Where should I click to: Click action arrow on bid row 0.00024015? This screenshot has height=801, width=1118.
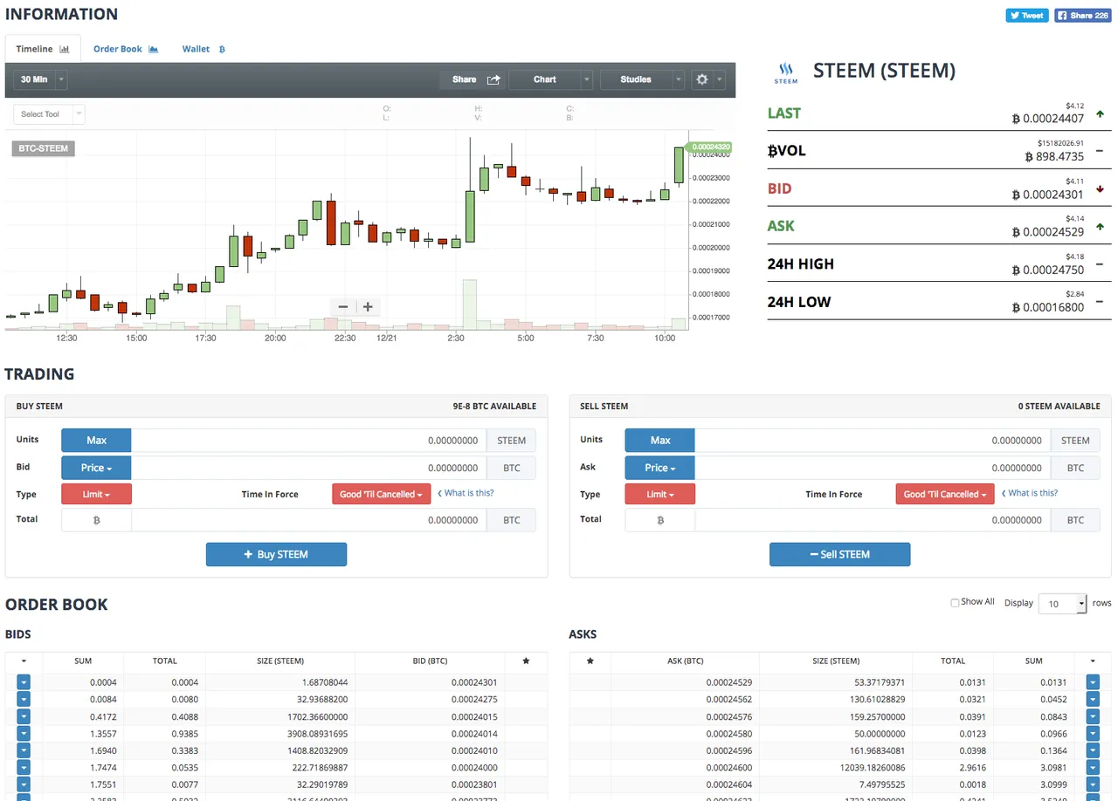coord(24,716)
